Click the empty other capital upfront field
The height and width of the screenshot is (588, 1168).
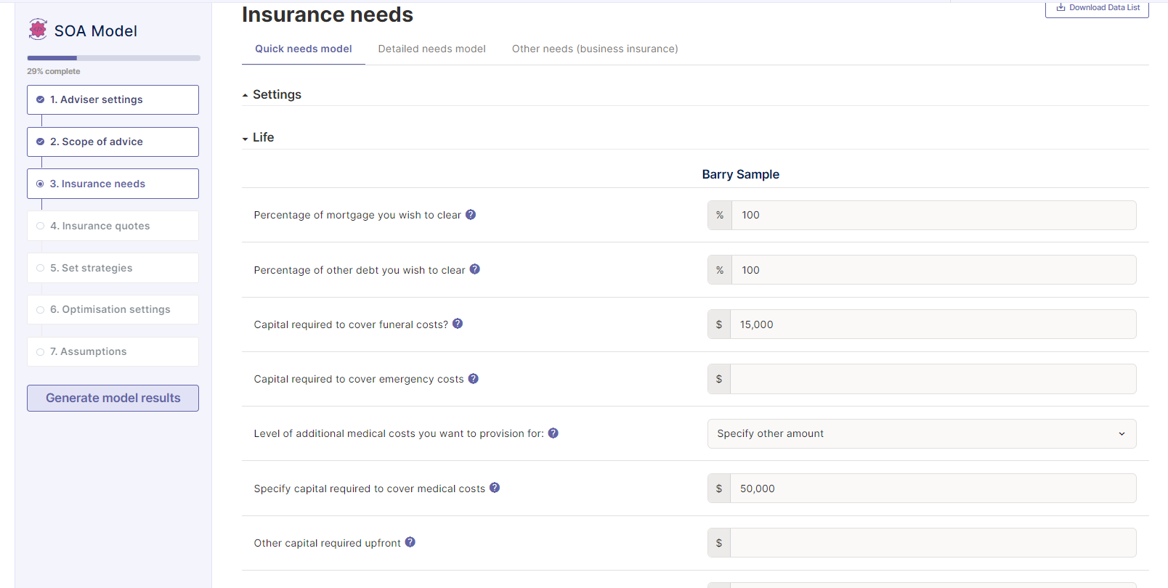click(x=933, y=543)
